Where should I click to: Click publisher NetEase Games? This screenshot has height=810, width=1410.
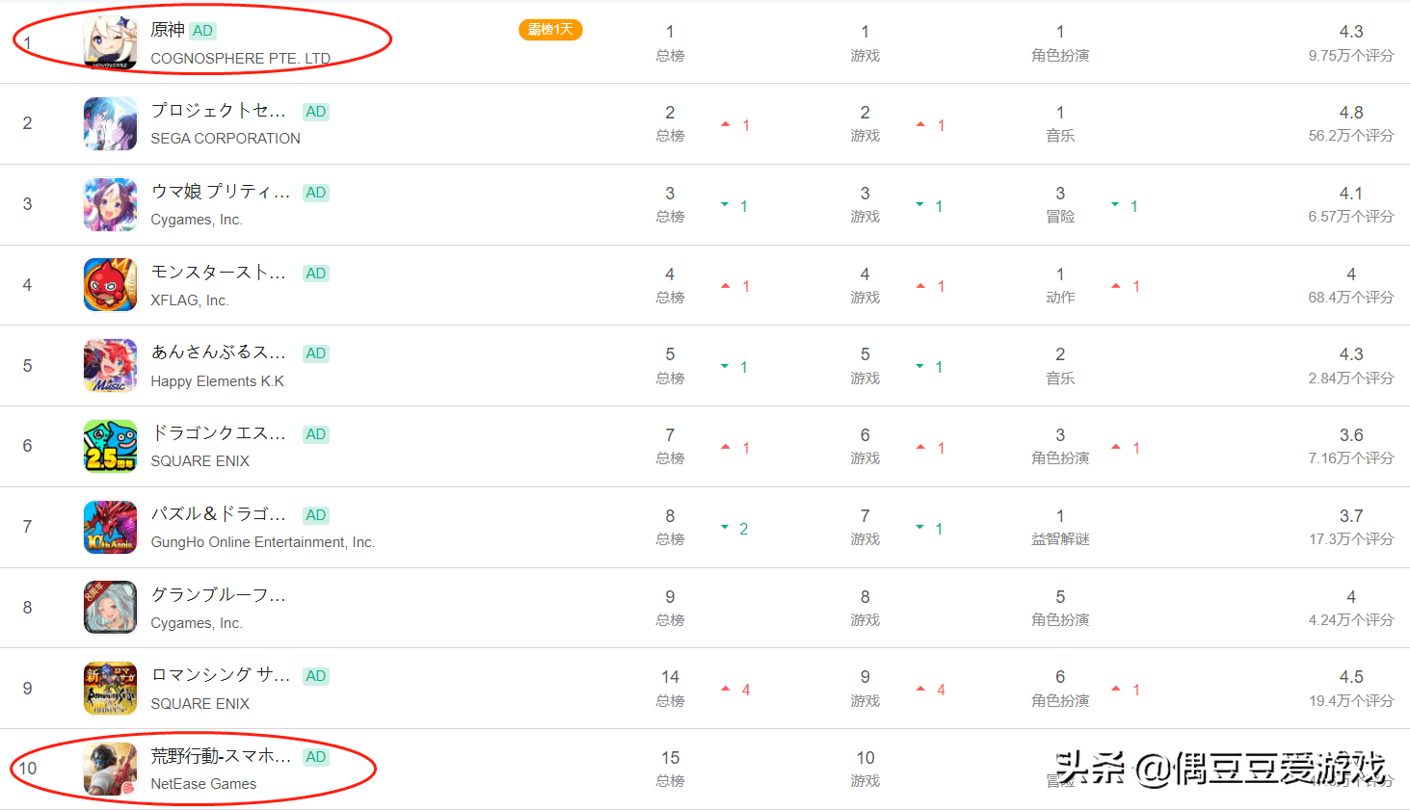click(203, 784)
